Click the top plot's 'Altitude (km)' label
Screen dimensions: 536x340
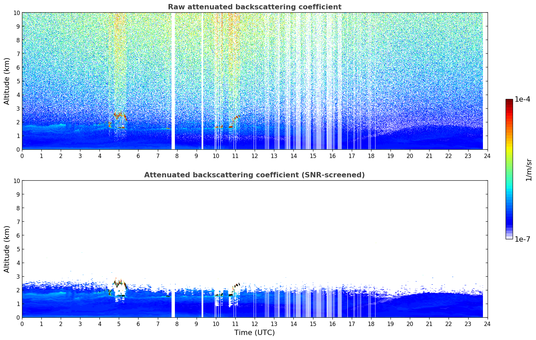point(7,81)
